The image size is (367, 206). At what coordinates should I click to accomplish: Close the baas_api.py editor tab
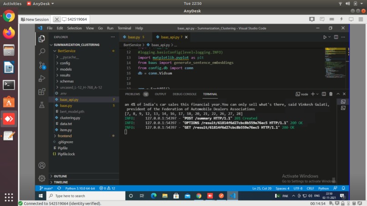point(186,37)
